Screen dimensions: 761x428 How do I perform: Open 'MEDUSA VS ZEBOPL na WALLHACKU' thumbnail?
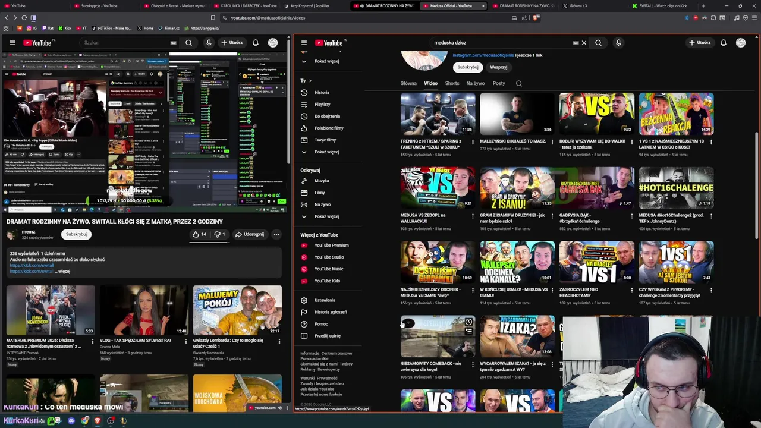[438, 188]
